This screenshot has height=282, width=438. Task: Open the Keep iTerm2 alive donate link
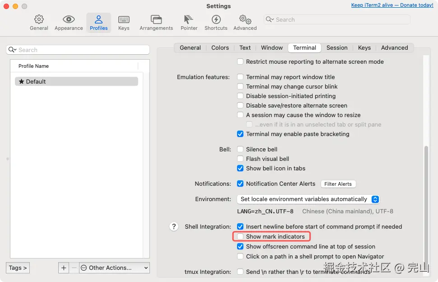tap(392, 5)
